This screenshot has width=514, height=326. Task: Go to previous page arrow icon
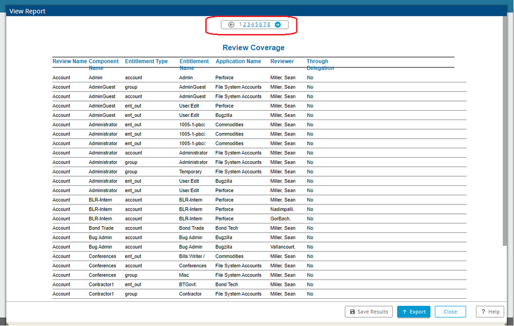tap(231, 25)
